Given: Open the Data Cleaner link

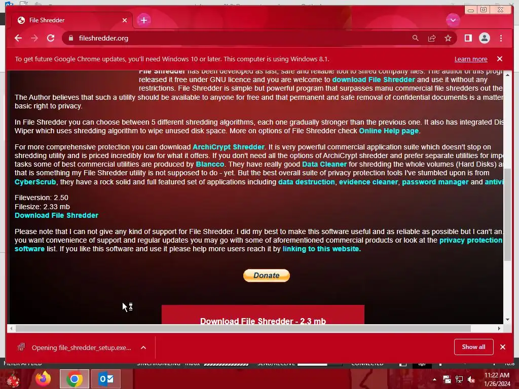Looking at the screenshot, I should [324, 164].
